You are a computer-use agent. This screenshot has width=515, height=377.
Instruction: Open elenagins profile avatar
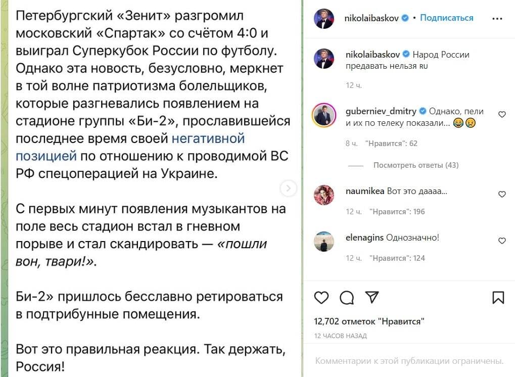324,241
